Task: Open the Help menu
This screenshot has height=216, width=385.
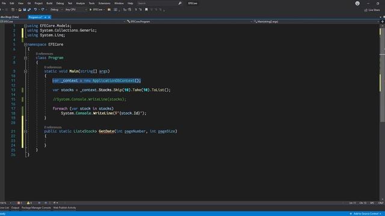Action: coord(130,4)
